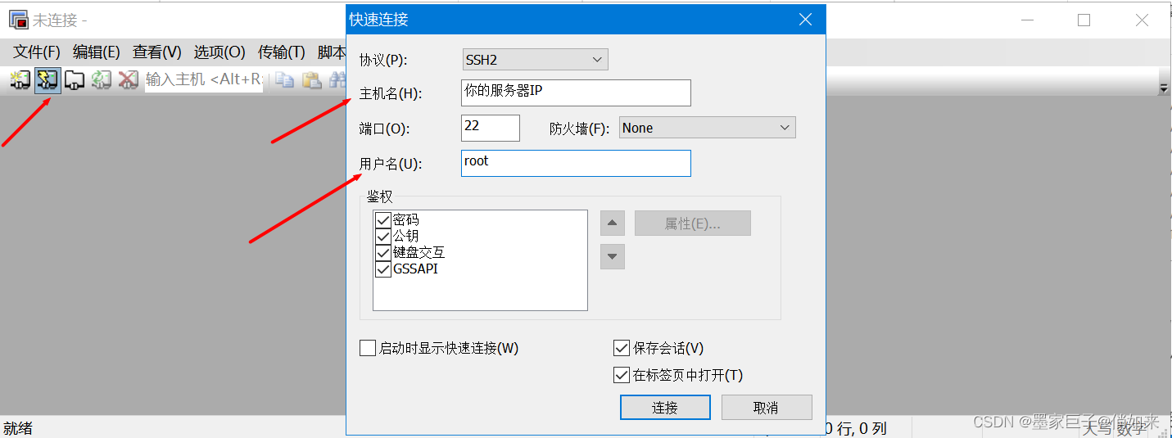This screenshot has height=438, width=1172.
Task: Open the 查看(V) menu
Action: pos(157,52)
